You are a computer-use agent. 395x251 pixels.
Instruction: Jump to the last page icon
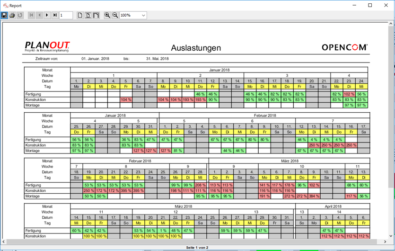click(x=55, y=15)
